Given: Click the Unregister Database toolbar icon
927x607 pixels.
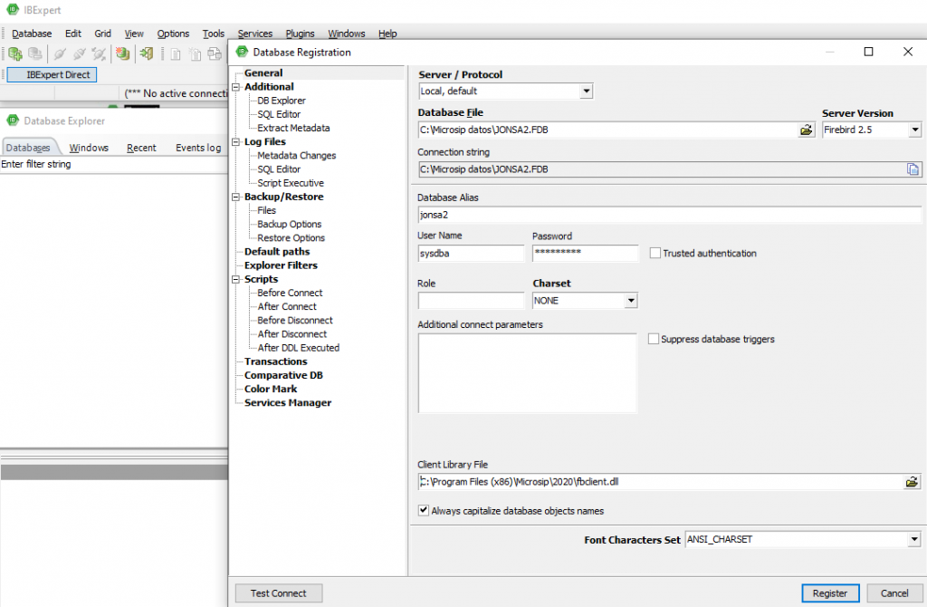Looking at the screenshot, I should click(35, 54).
